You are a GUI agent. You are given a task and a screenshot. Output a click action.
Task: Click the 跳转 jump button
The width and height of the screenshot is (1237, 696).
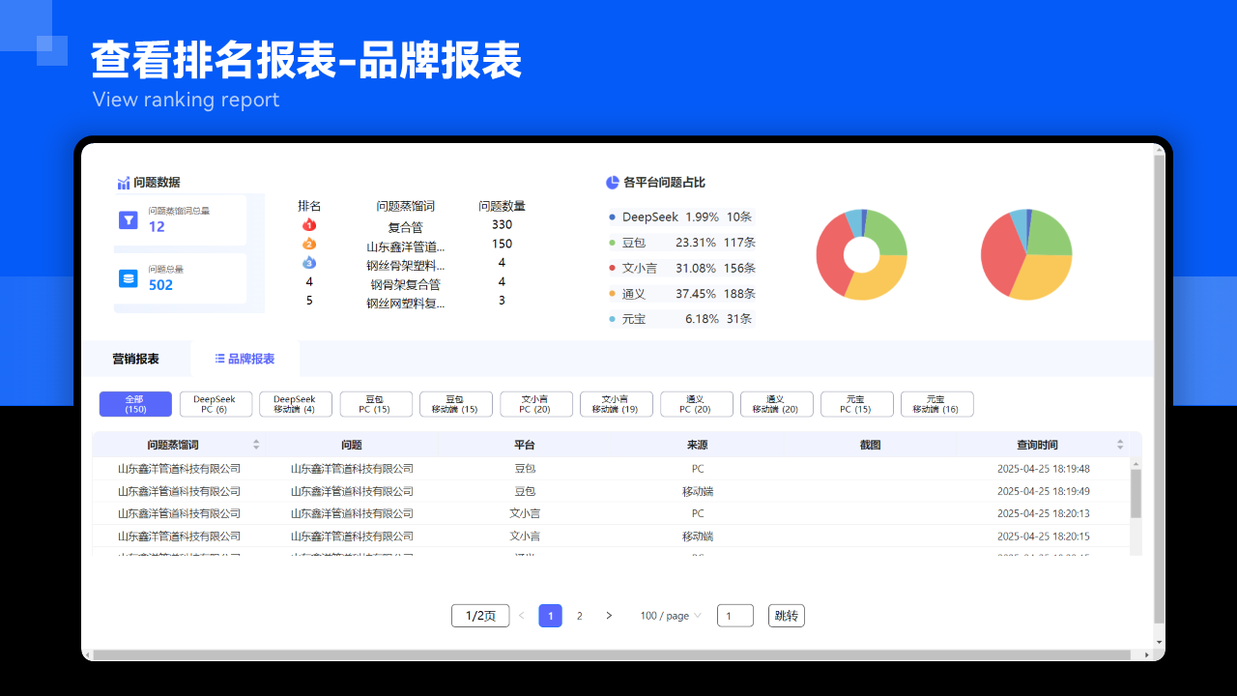[x=786, y=616]
